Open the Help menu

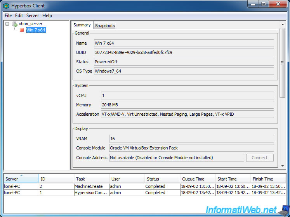click(x=47, y=16)
